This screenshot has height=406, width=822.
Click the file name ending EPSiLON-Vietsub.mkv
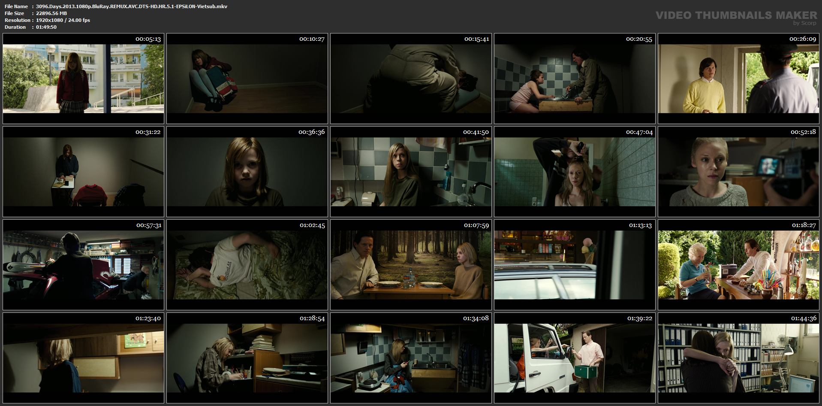(x=132, y=6)
